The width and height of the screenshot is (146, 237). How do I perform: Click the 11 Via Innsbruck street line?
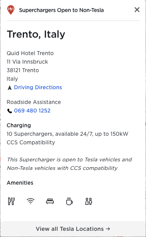click(27, 62)
